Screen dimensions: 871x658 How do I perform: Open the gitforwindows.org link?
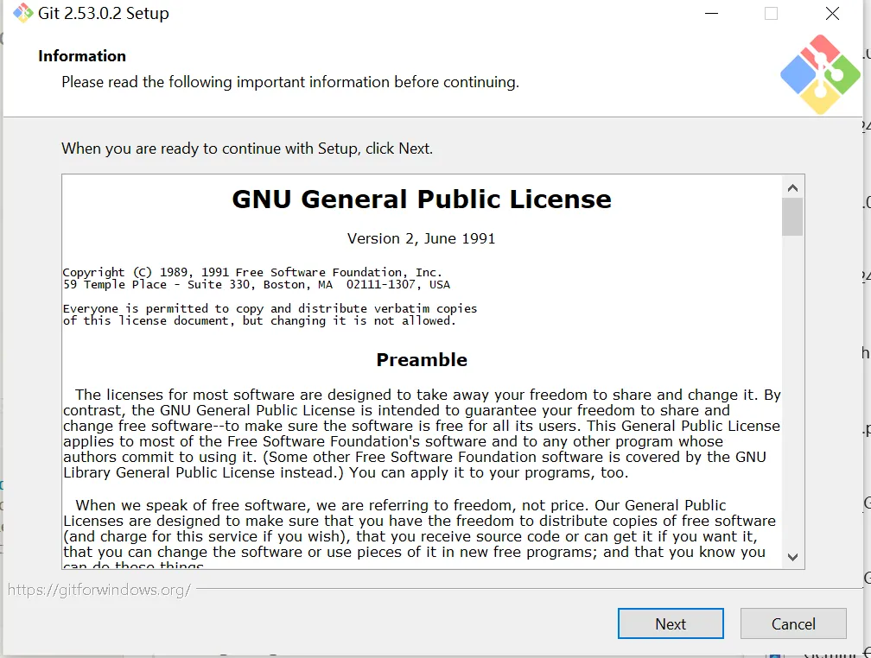tap(99, 590)
